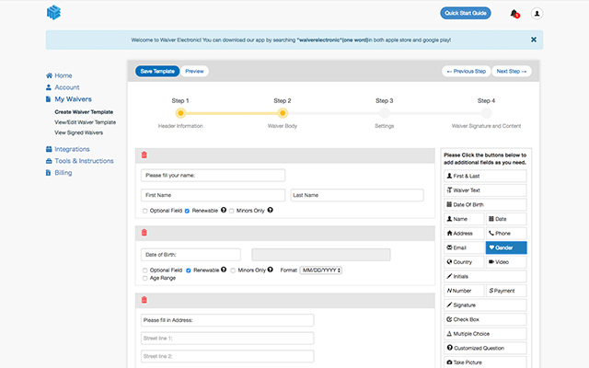Enable Optional Field for name block
This screenshot has height=368, width=589.
[145, 210]
